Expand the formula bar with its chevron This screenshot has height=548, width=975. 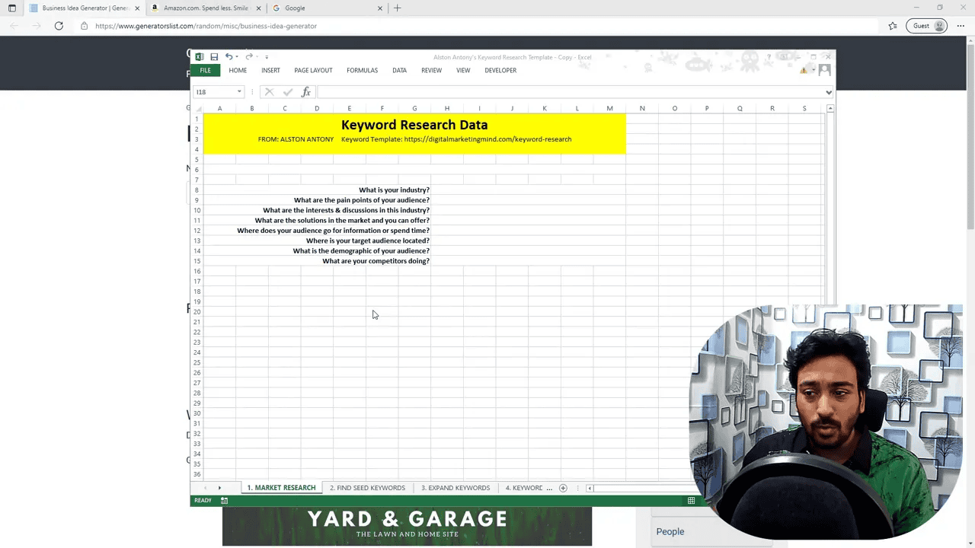point(827,92)
